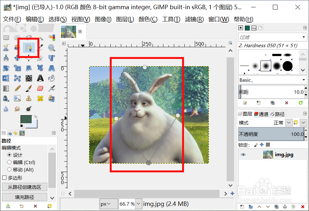Image resolution: width=309 pixels, height=211 pixels.
Task: Open the Basic, brush tag dropdown
Action: (x=304, y=80)
